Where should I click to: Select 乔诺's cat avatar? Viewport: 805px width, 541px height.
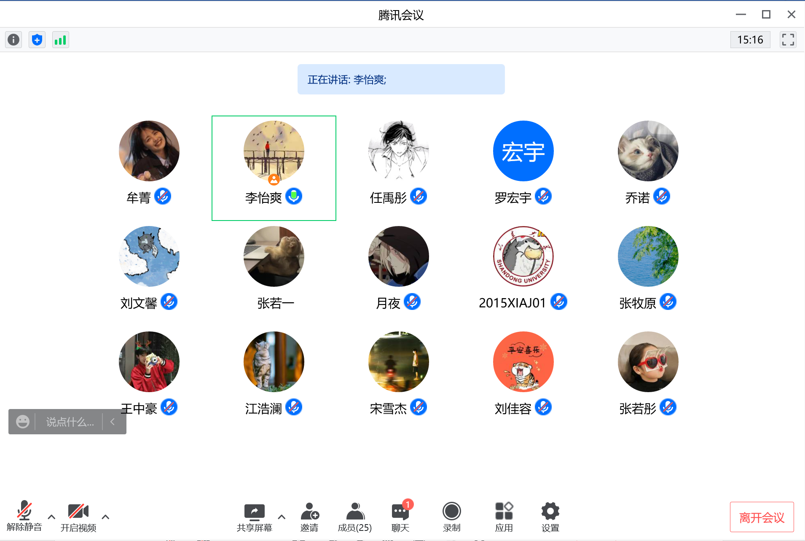648,151
